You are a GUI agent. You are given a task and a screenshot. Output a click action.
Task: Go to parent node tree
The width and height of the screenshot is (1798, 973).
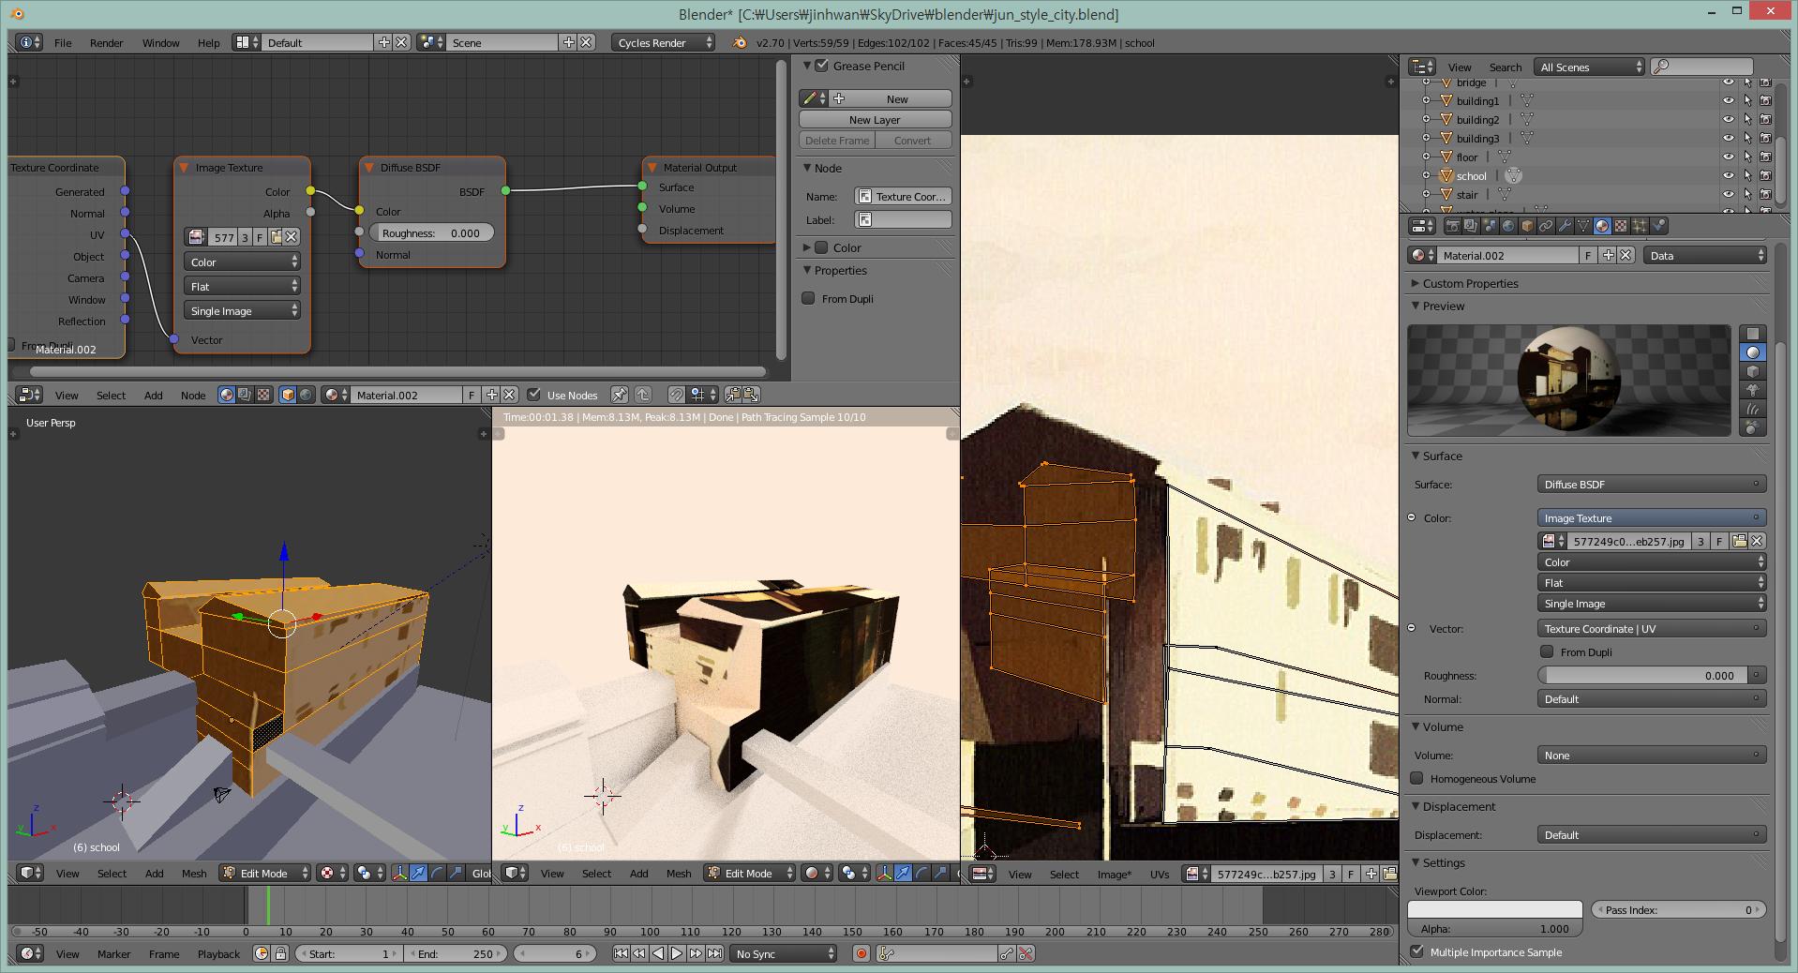pos(643,395)
